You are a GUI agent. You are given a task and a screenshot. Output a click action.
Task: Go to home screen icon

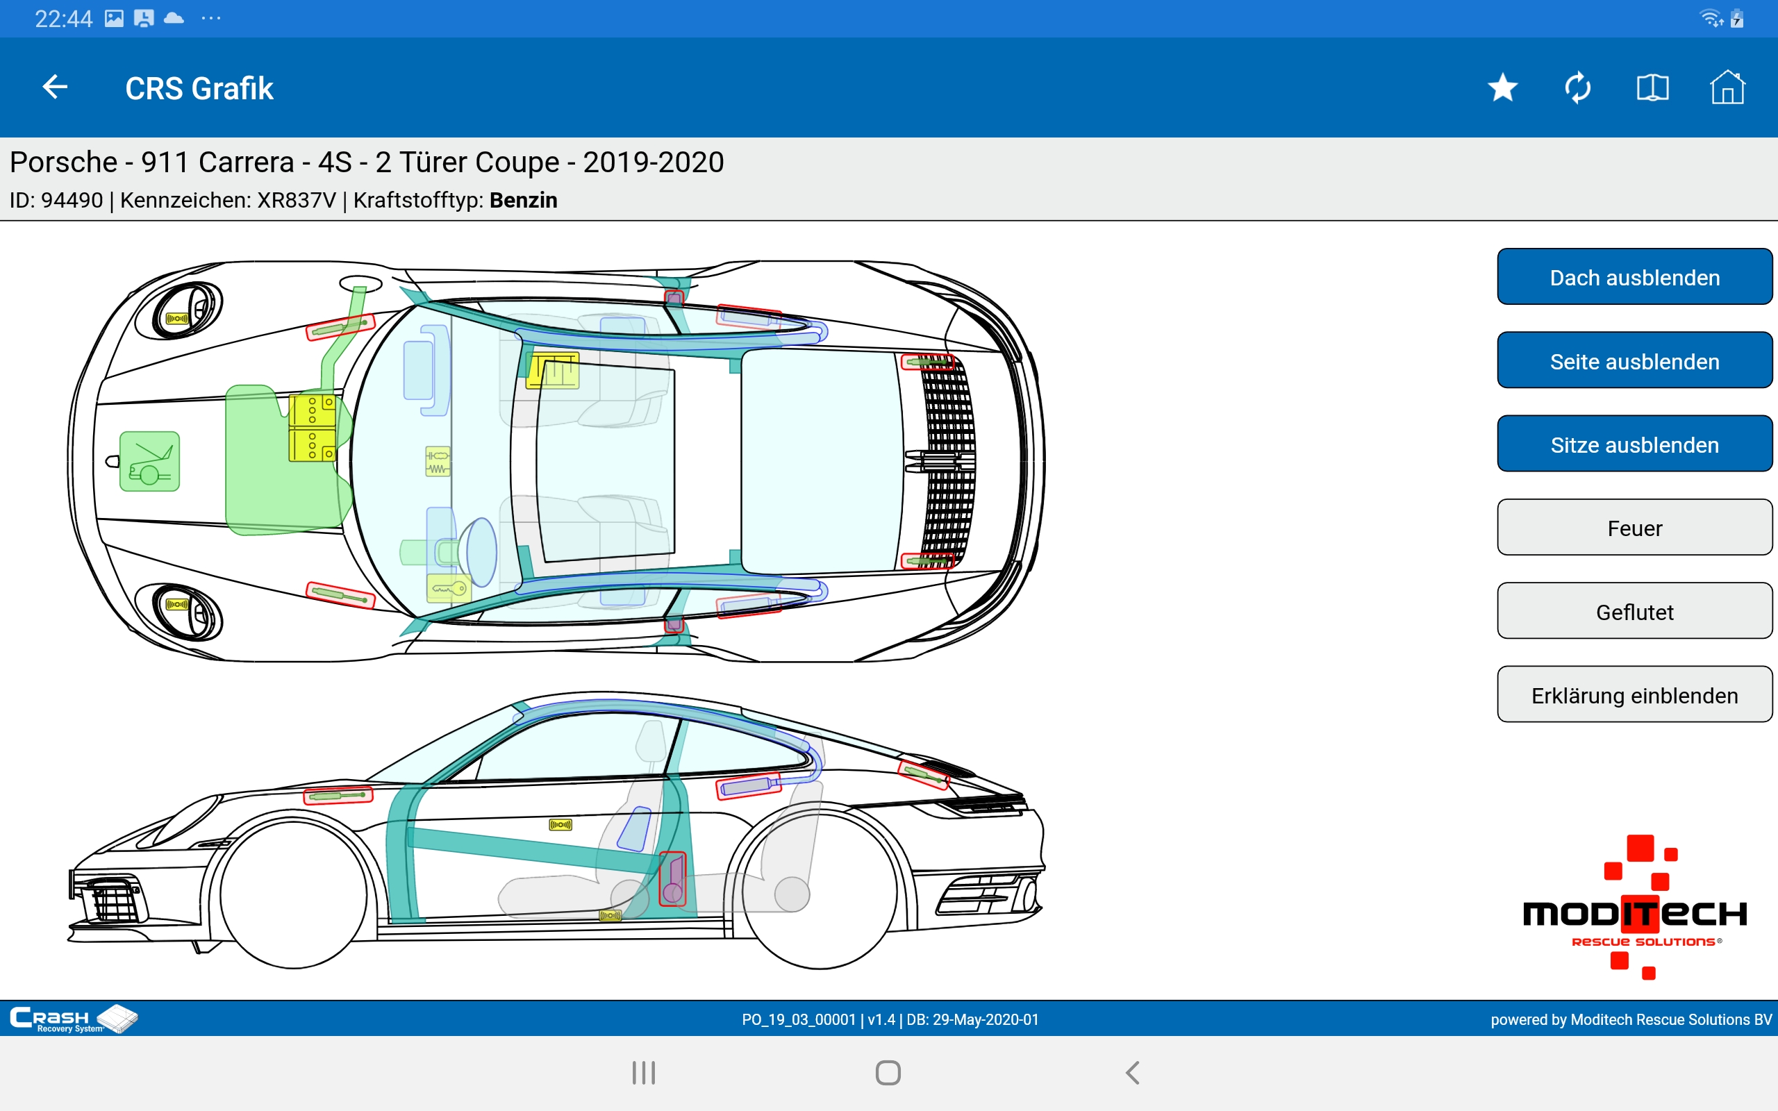(1727, 87)
